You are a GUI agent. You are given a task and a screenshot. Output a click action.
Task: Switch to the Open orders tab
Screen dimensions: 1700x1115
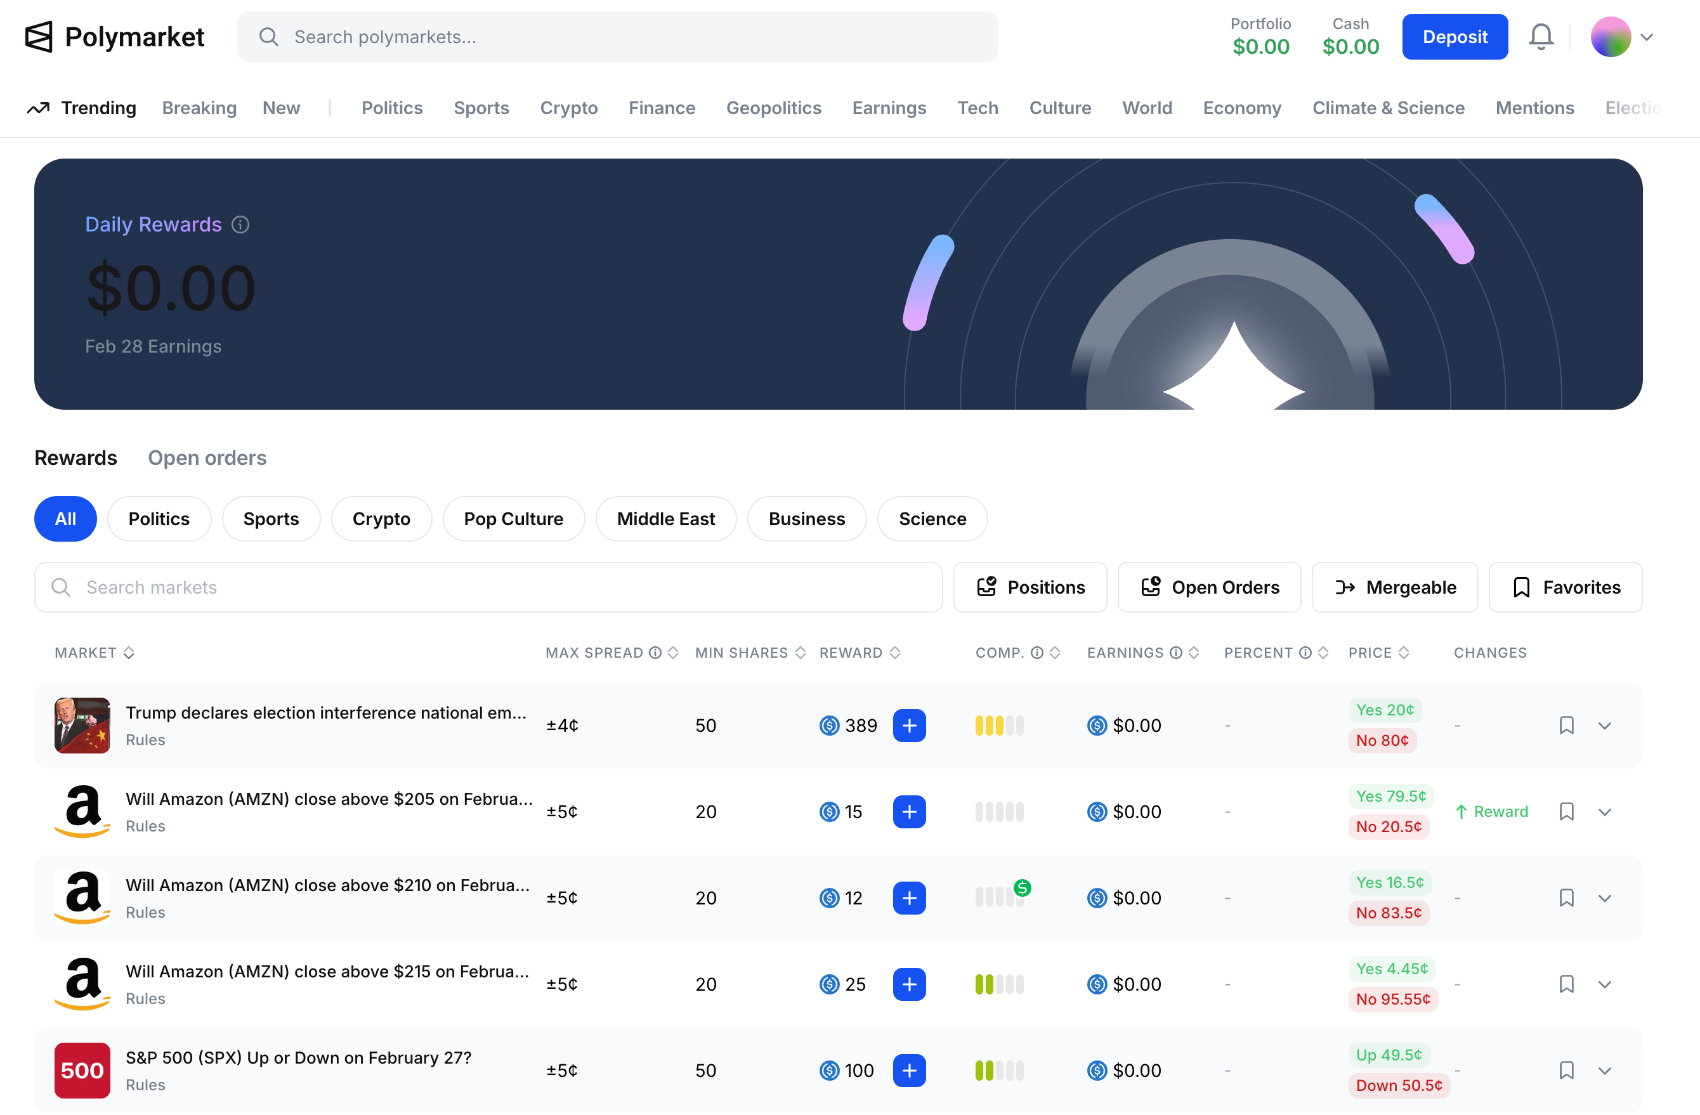[x=207, y=457]
